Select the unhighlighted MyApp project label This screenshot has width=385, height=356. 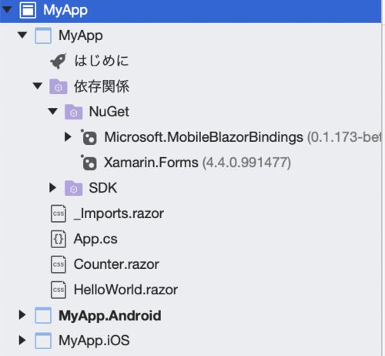[x=80, y=36]
